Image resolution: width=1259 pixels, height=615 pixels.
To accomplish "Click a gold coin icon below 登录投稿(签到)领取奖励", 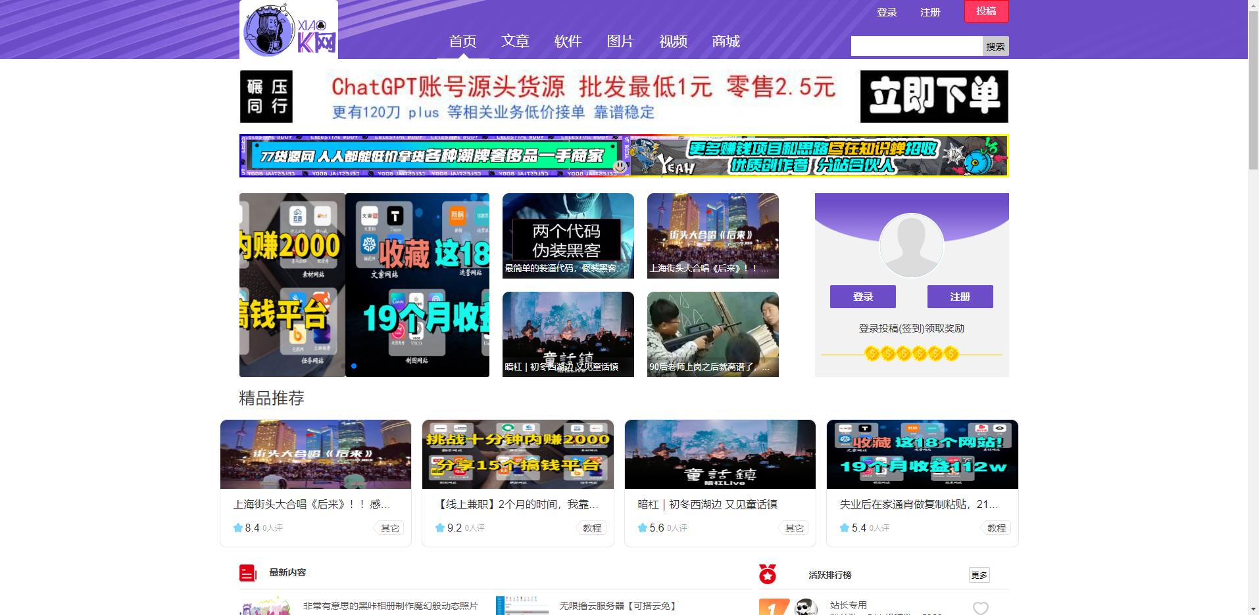I will [x=911, y=353].
